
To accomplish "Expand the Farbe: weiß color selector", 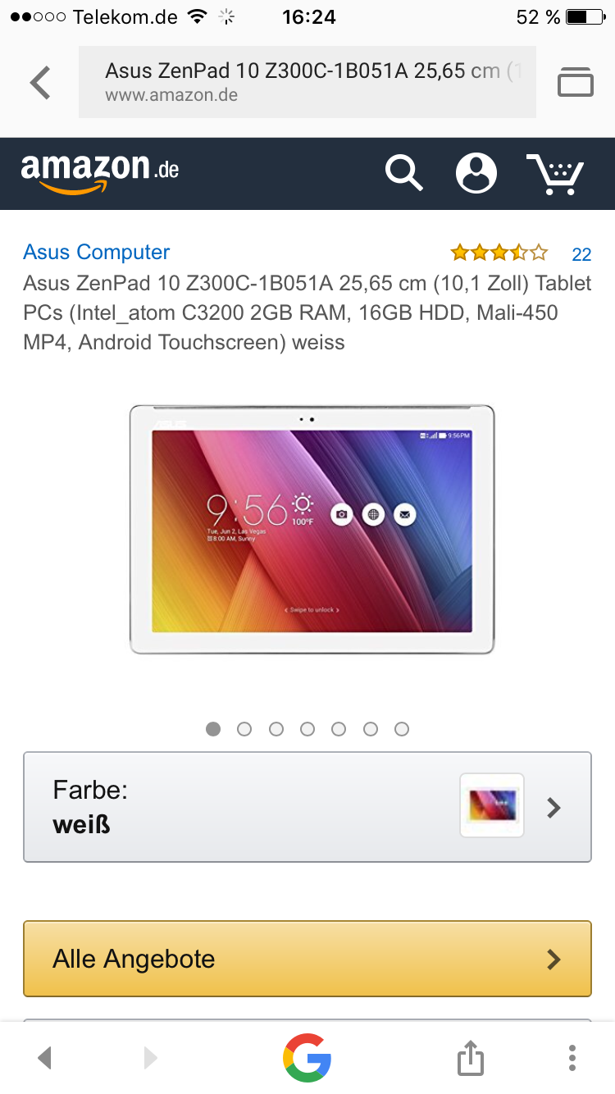I will (307, 807).
